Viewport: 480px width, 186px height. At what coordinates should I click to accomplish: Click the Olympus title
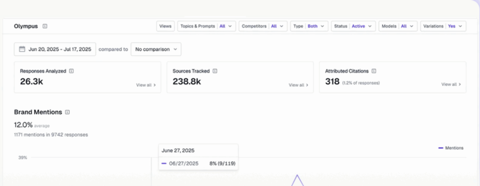(26, 26)
